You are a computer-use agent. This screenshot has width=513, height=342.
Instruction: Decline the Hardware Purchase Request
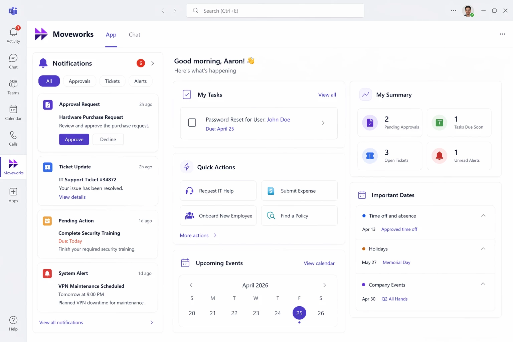pos(108,139)
